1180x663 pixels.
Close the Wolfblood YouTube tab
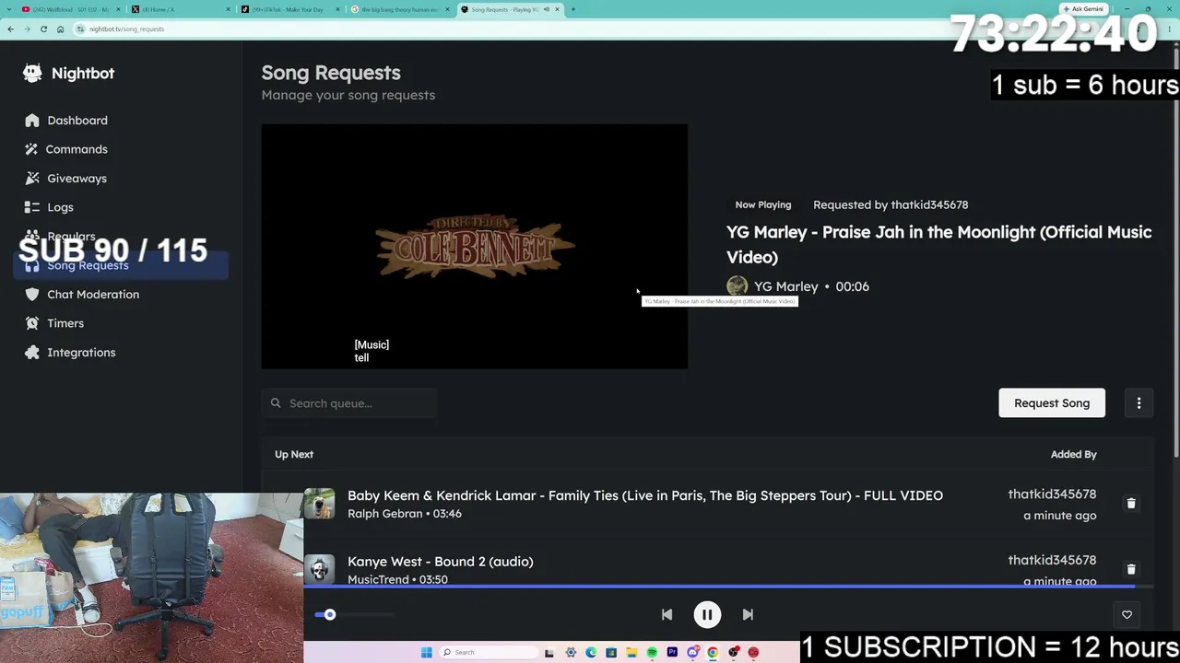point(119,9)
